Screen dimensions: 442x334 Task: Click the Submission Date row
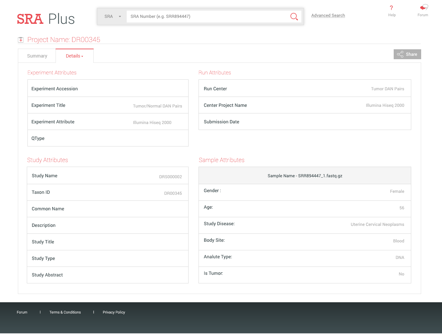click(304, 122)
